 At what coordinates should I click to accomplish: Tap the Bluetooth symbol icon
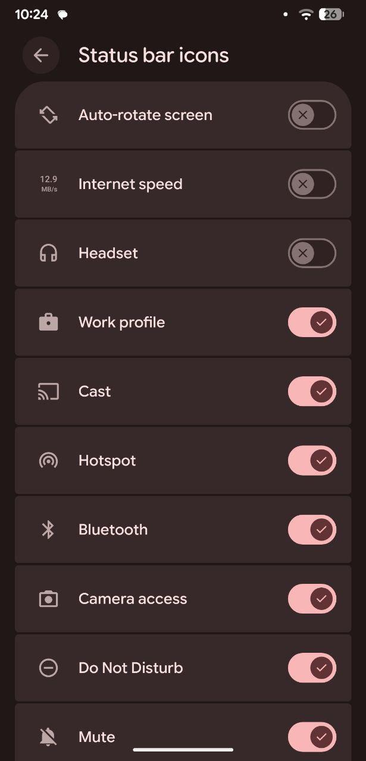[x=48, y=529]
